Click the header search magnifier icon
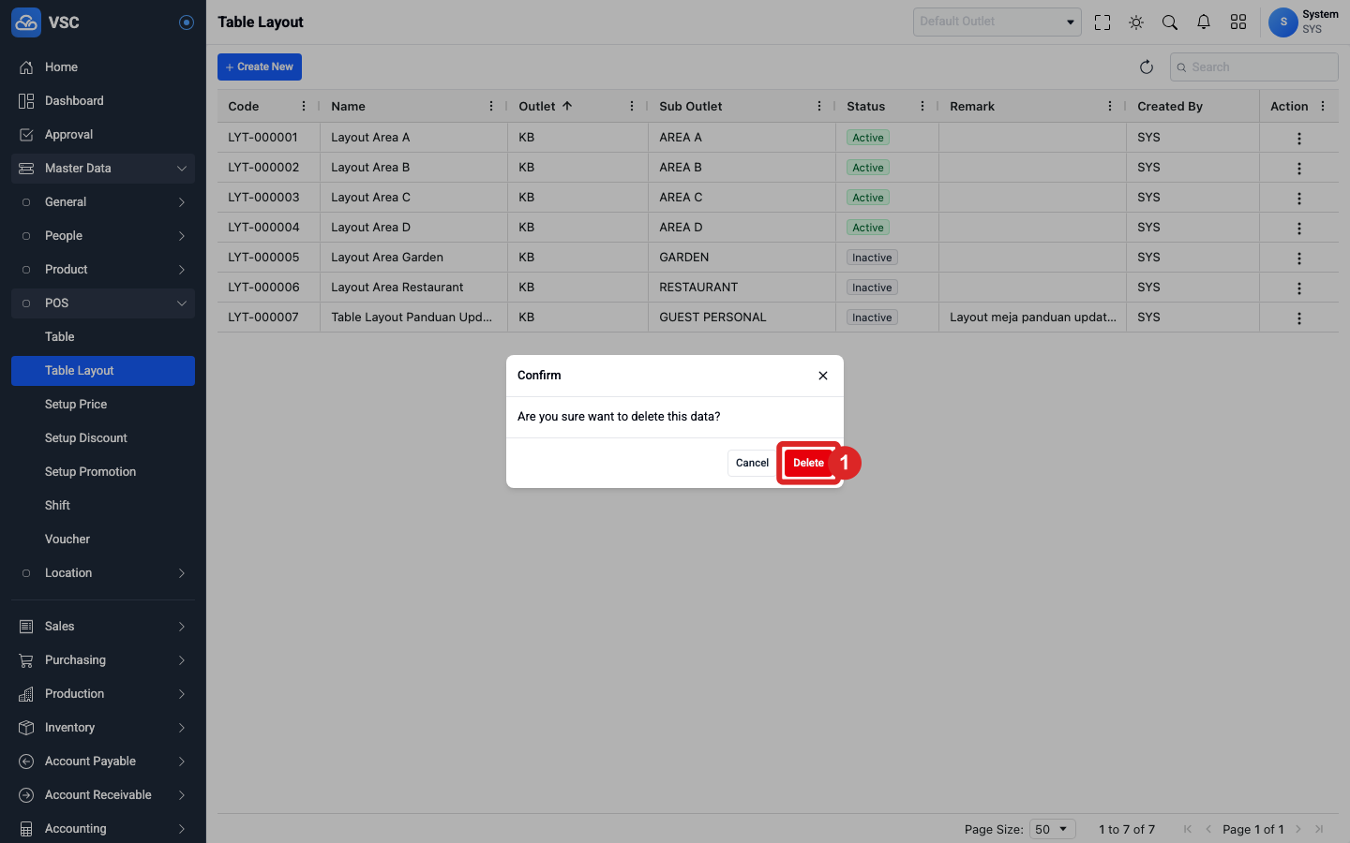Viewport: 1350px width, 843px height. (x=1170, y=22)
